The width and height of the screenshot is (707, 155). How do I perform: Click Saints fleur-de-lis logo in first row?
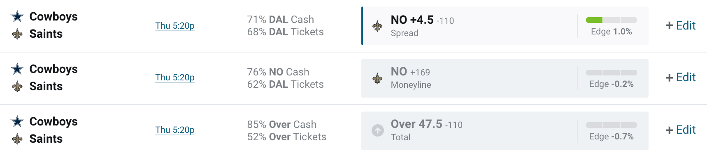click(17, 34)
